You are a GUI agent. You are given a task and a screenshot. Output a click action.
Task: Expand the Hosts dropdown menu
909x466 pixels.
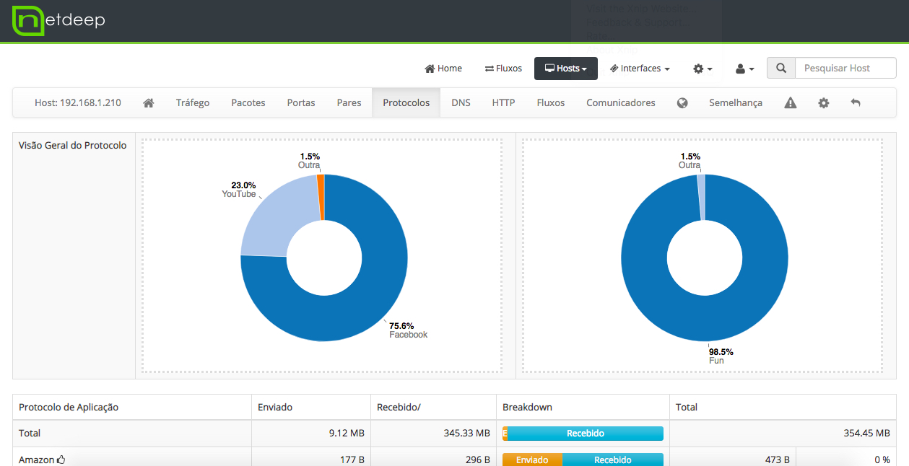565,69
